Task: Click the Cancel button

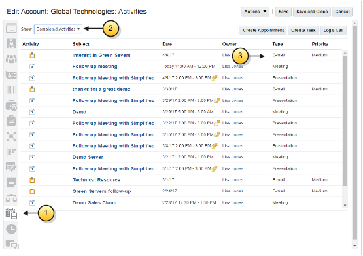Action: pos(342,12)
